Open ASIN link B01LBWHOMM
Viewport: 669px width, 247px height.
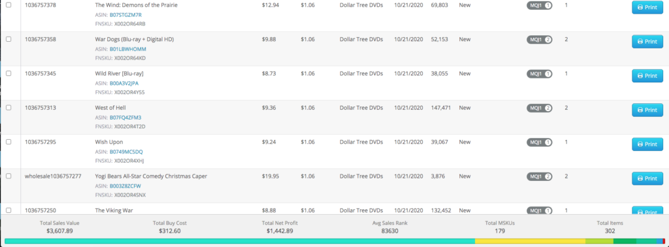[128, 49]
